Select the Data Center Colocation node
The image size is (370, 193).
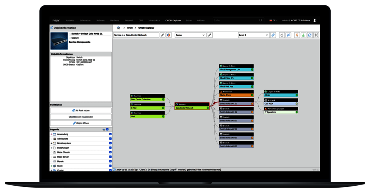(x=148, y=98)
